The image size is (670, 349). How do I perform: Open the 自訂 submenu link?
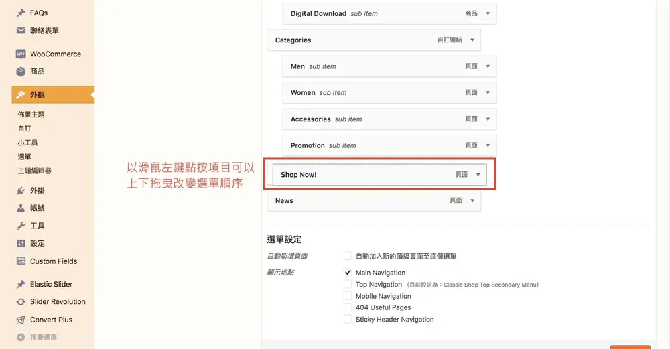(x=24, y=129)
